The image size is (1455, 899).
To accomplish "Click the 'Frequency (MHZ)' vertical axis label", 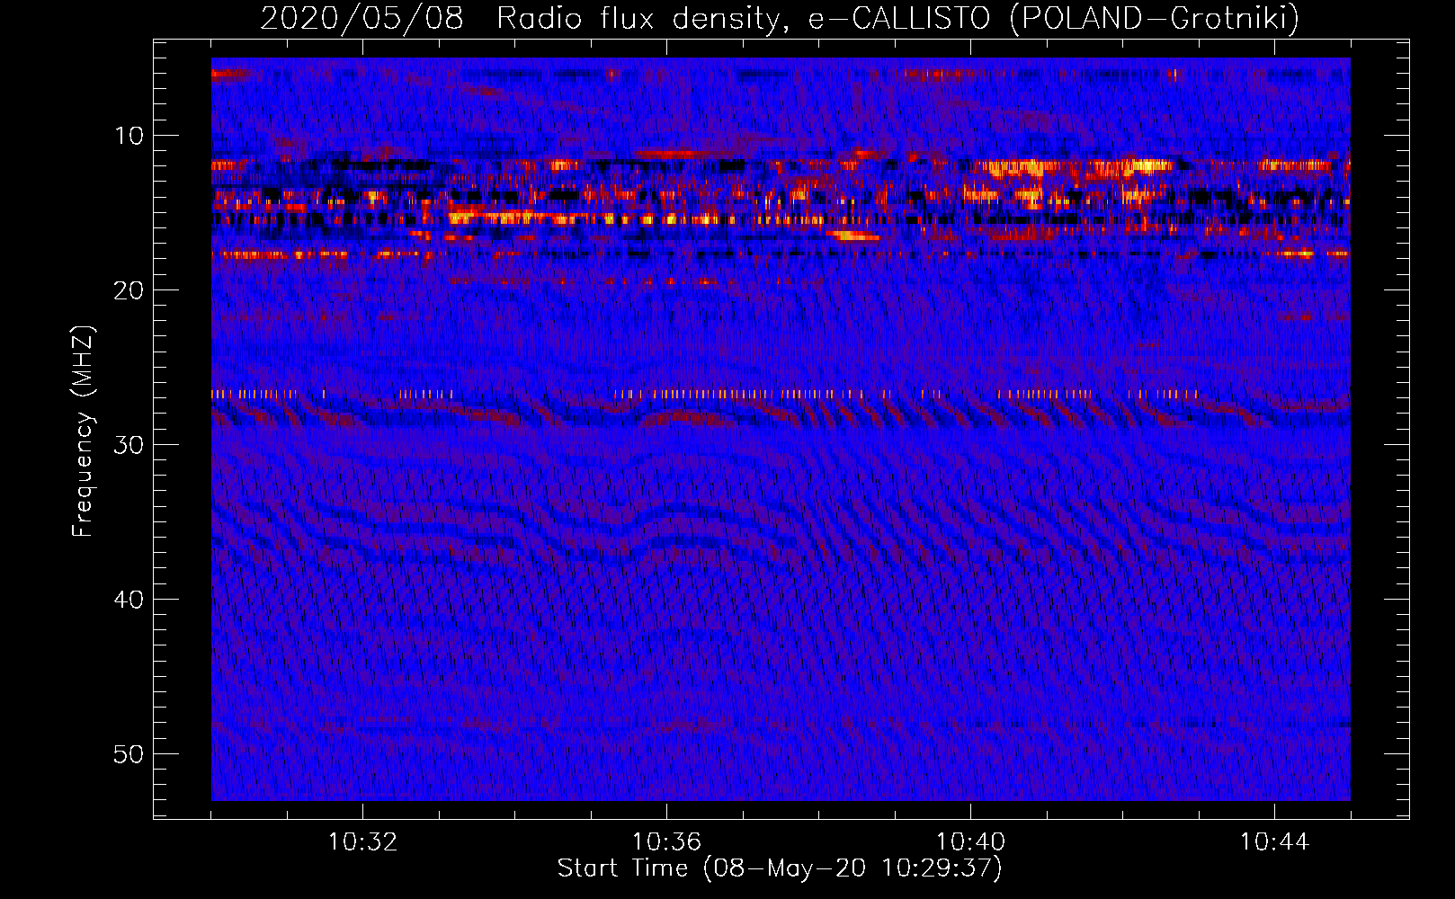I will [x=83, y=432].
